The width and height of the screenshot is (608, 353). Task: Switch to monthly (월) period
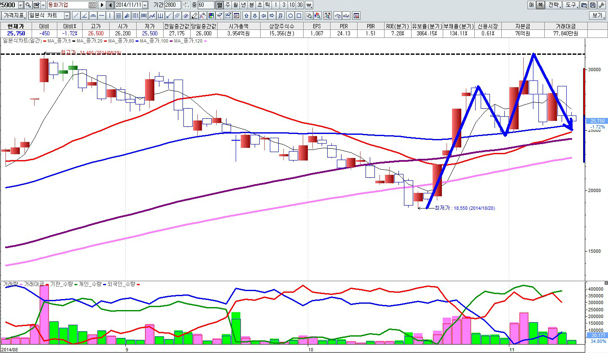tap(235, 5)
